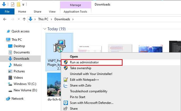Click the This PC monitor icon
The width and height of the screenshot is (181, 111).
(8, 40)
